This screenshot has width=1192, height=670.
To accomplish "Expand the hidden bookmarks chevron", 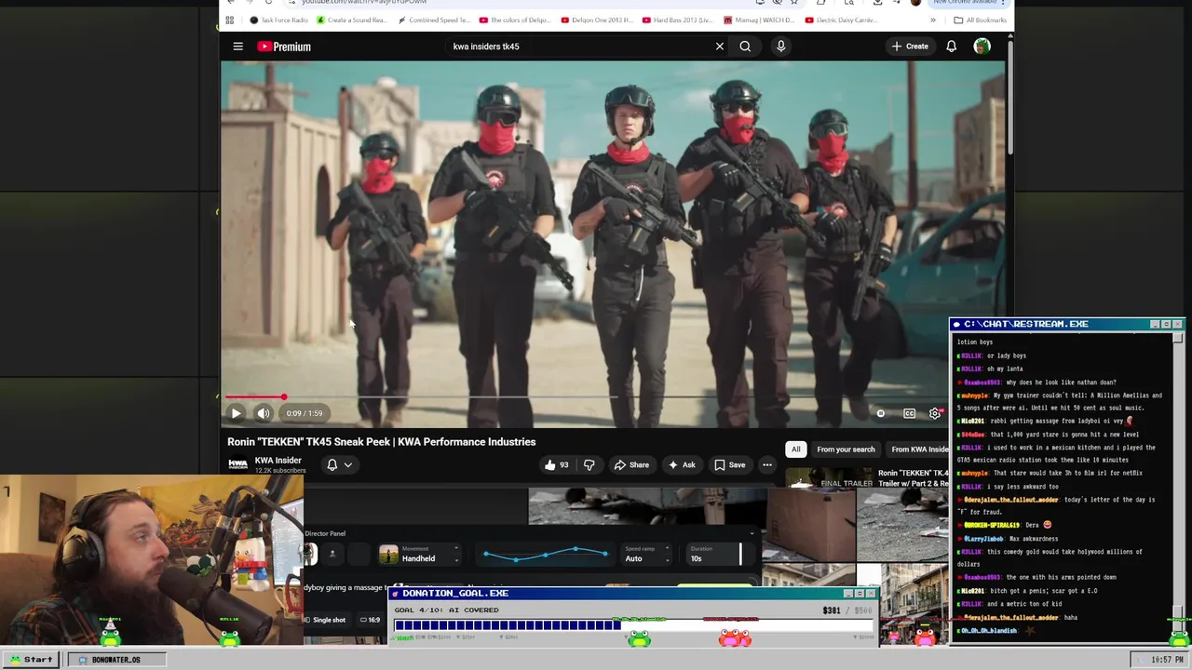I will 932,20.
